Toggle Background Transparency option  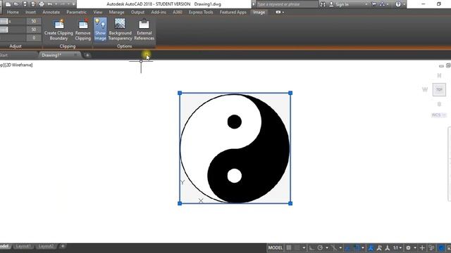120,29
